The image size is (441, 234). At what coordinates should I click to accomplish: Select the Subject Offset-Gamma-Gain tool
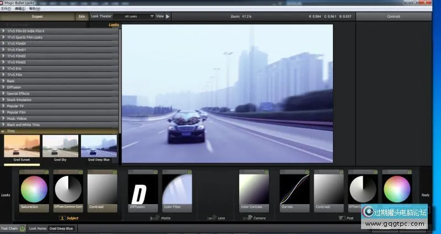[68, 189]
